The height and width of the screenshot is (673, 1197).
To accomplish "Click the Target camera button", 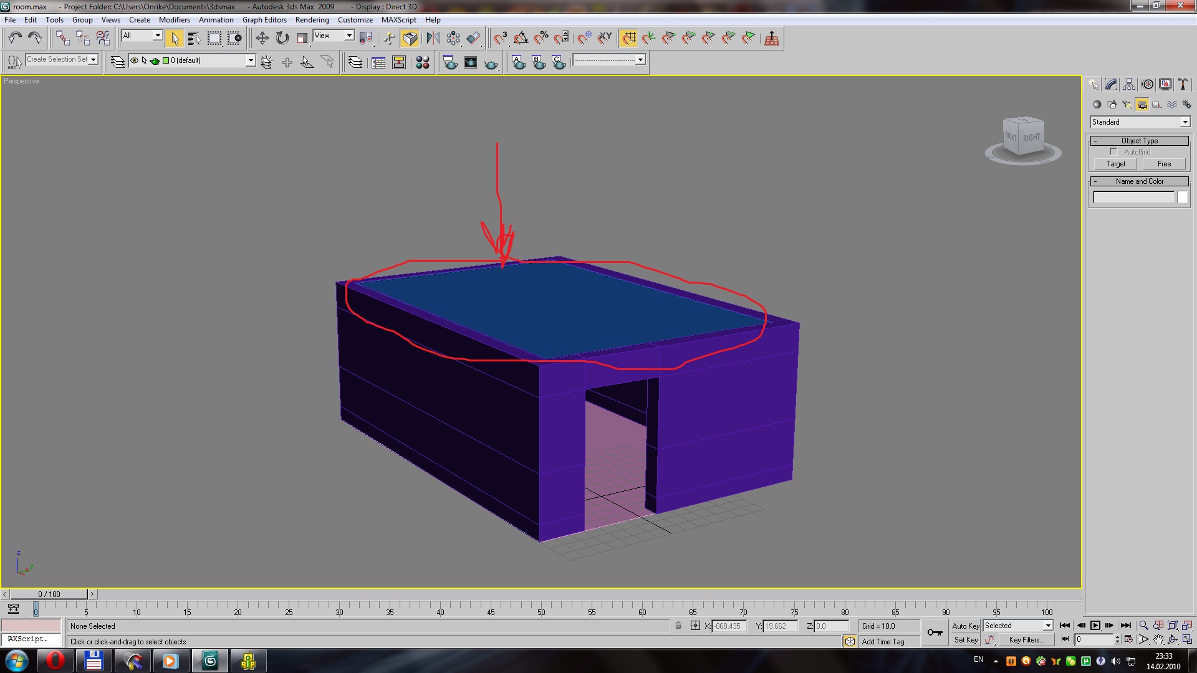I will click(x=1115, y=164).
